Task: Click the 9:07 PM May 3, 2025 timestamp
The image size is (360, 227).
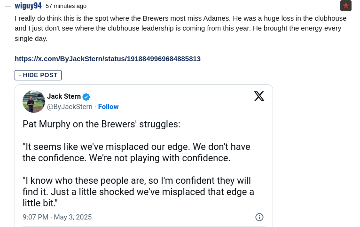Action: [57, 217]
